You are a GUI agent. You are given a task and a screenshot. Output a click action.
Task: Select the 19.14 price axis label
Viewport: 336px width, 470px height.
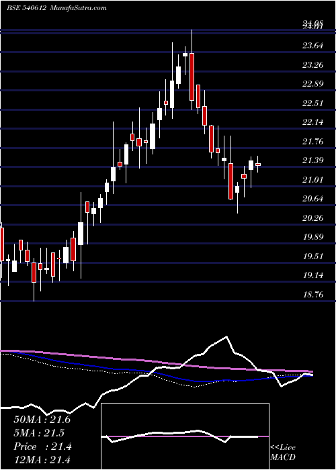coord(313,275)
